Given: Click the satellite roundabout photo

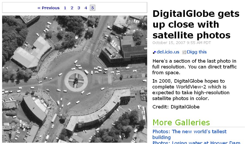Looking at the screenshot, I should click(x=75, y=79).
